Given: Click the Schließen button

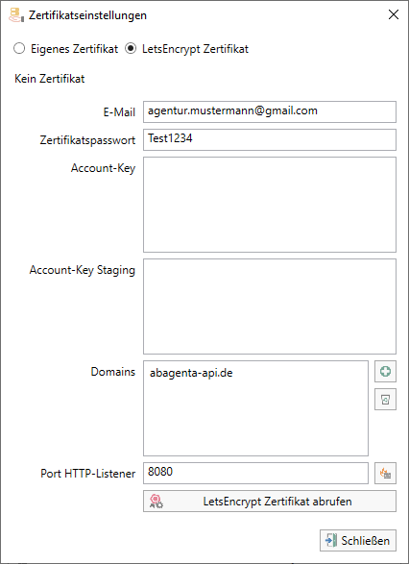Looking at the screenshot, I should [358, 540].
